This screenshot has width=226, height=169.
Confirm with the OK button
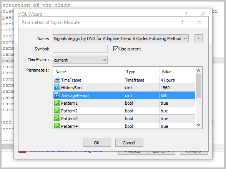click(97, 143)
